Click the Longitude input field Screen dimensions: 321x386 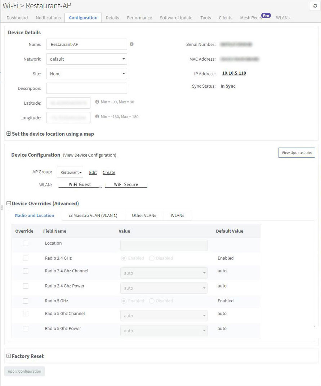68,118
